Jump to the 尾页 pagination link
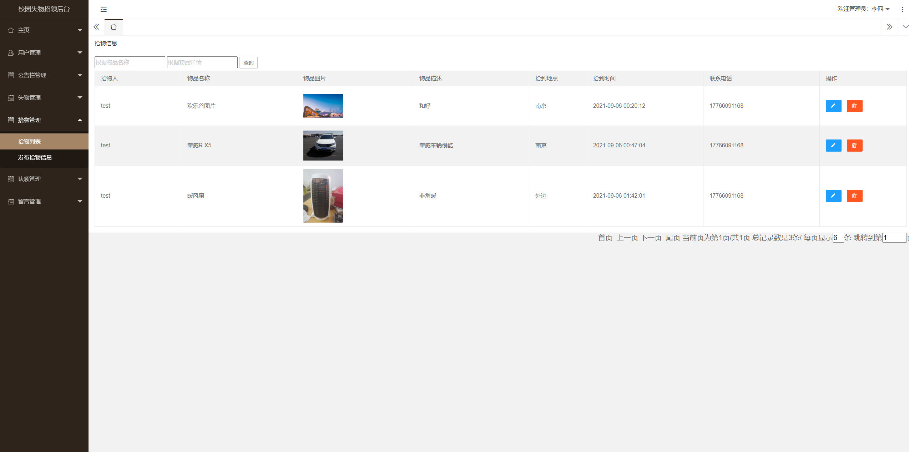 [x=673, y=238]
